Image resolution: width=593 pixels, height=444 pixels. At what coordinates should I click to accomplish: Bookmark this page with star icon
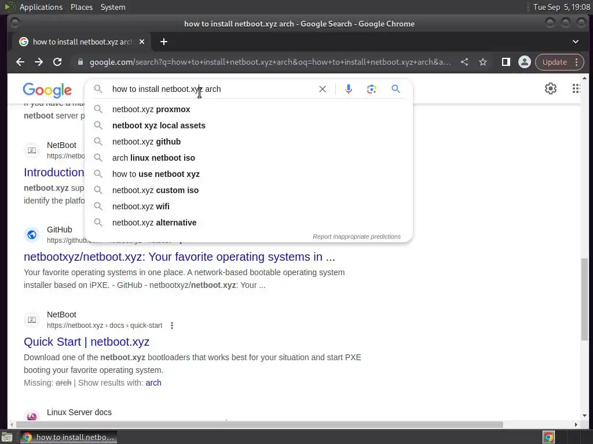pyautogui.click(x=483, y=62)
